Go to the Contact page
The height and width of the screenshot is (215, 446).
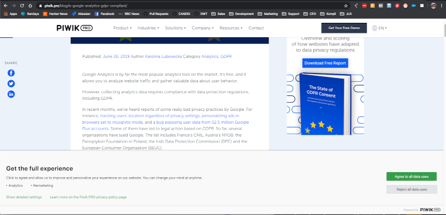click(256, 28)
